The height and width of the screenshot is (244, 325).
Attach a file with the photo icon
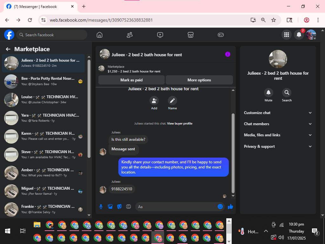(x=110, y=207)
